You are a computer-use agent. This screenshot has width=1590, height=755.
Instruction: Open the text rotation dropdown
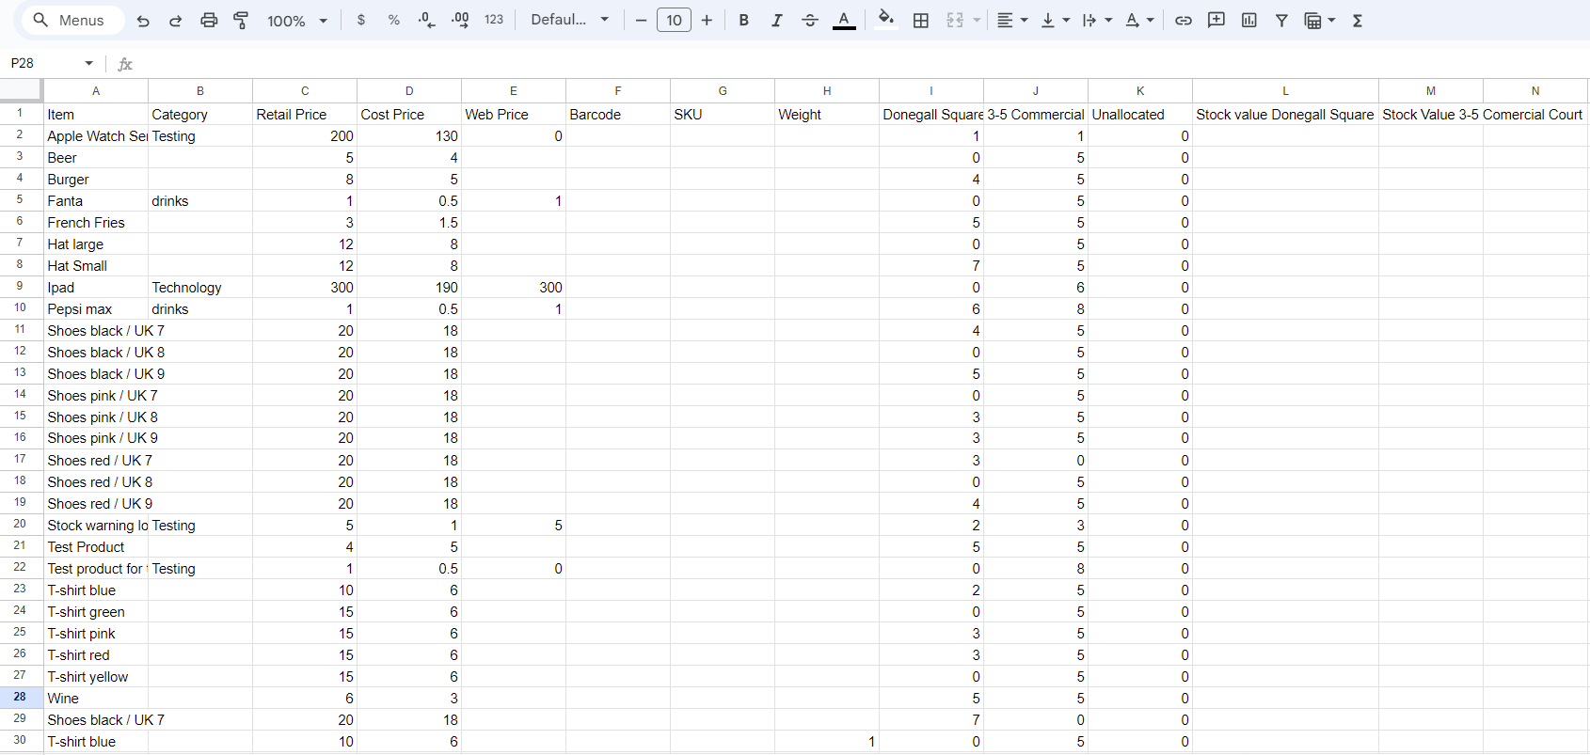(1139, 20)
